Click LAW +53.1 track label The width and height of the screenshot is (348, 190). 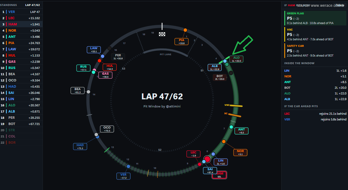coord(94,50)
